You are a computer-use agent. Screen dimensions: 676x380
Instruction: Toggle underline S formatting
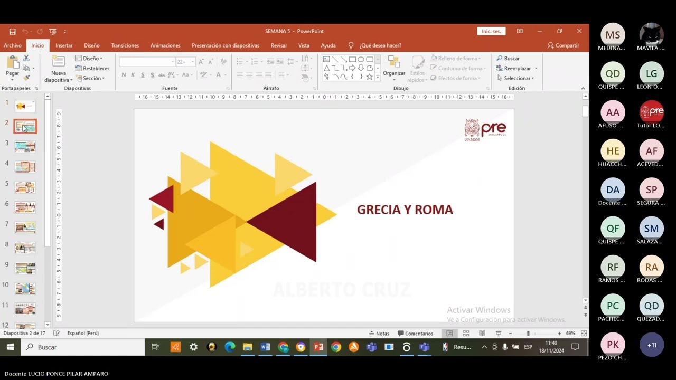143,75
